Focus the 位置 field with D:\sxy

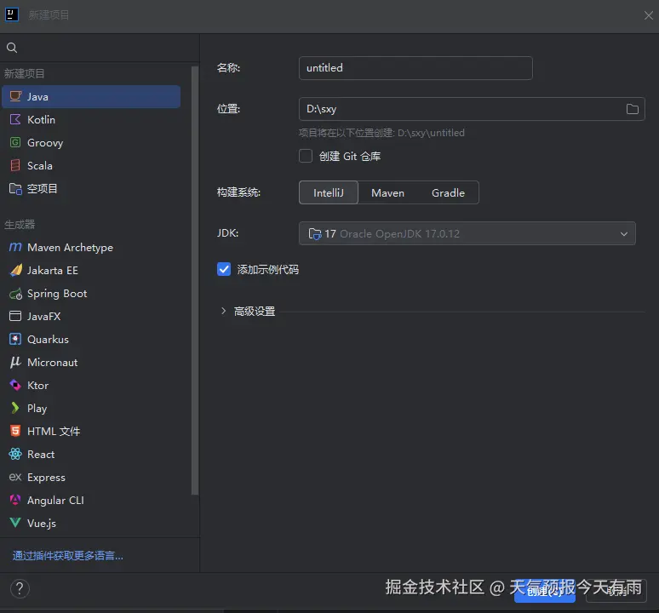click(x=472, y=109)
